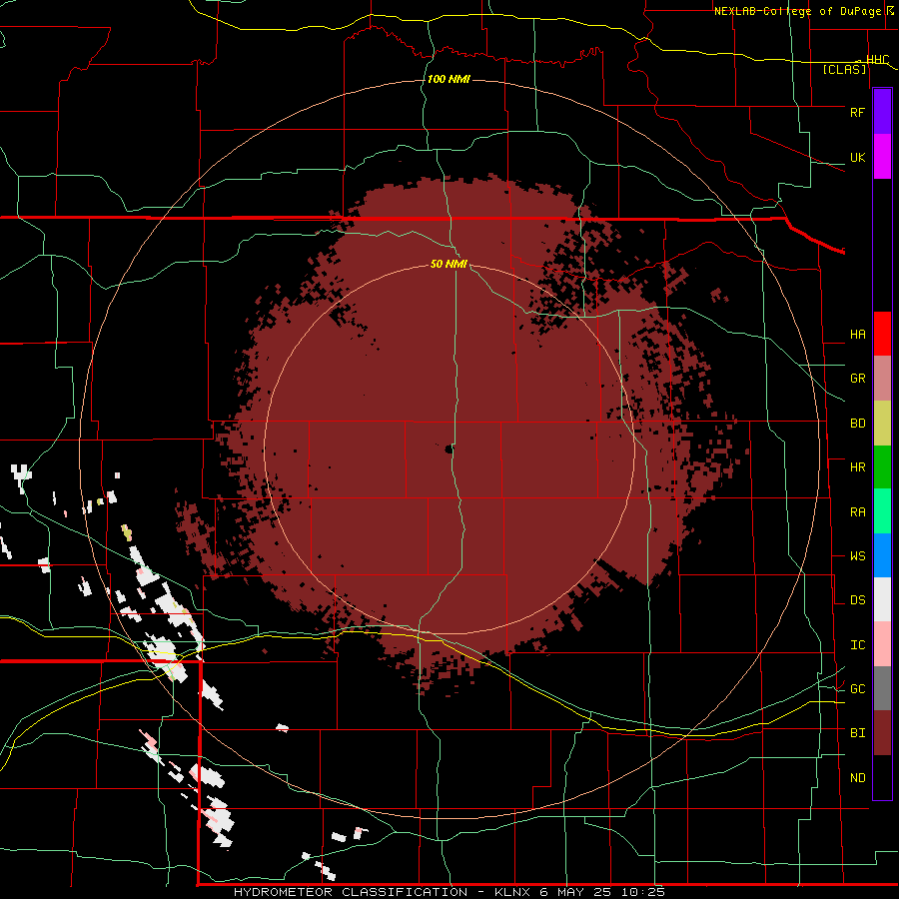Click the BI legend label
The width and height of the screenshot is (899, 899).
(x=857, y=733)
